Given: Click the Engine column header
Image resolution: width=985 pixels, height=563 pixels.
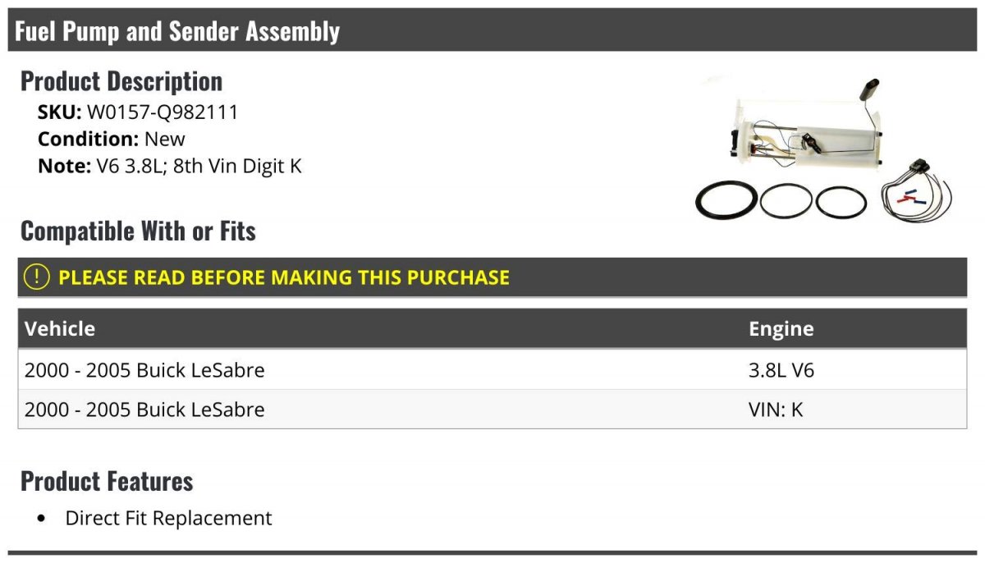Looking at the screenshot, I should point(781,329).
